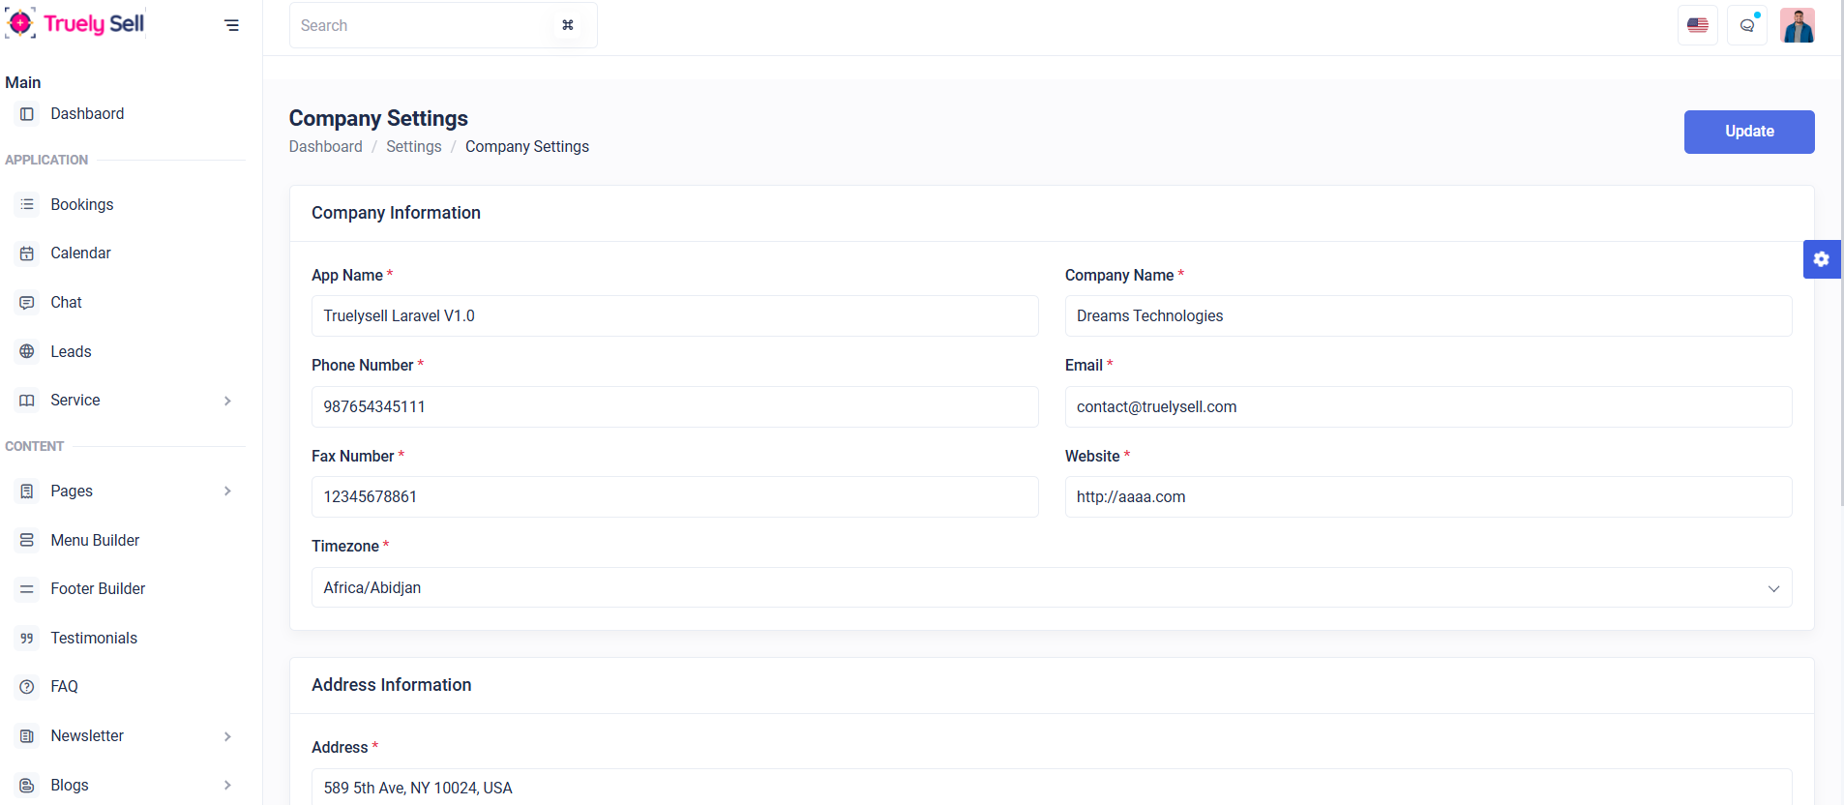Click the Leads globe icon
This screenshot has height=805, width=1844.
pos(27,351)
